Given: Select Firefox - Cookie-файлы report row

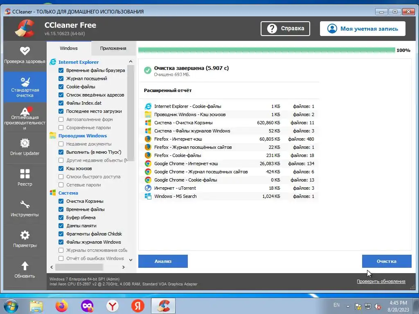Looking at the screenshot, I should 229,155.
